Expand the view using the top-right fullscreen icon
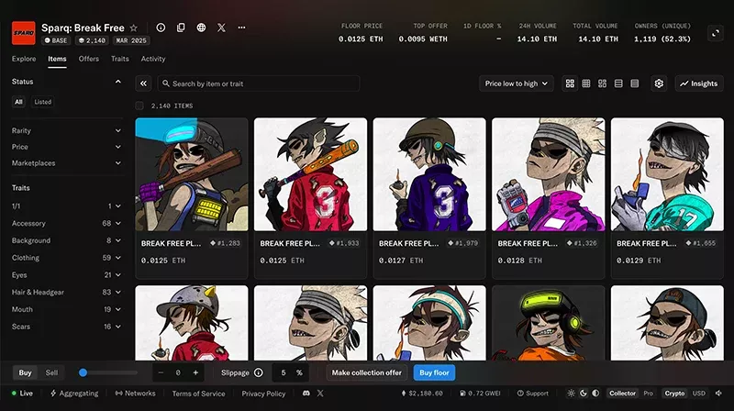 coord(716,33)
